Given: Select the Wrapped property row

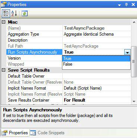Looking at the screenshot, I should click(x=34, y=64).
